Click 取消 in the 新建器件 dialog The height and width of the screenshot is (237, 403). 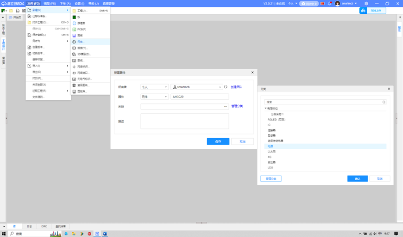242,141
